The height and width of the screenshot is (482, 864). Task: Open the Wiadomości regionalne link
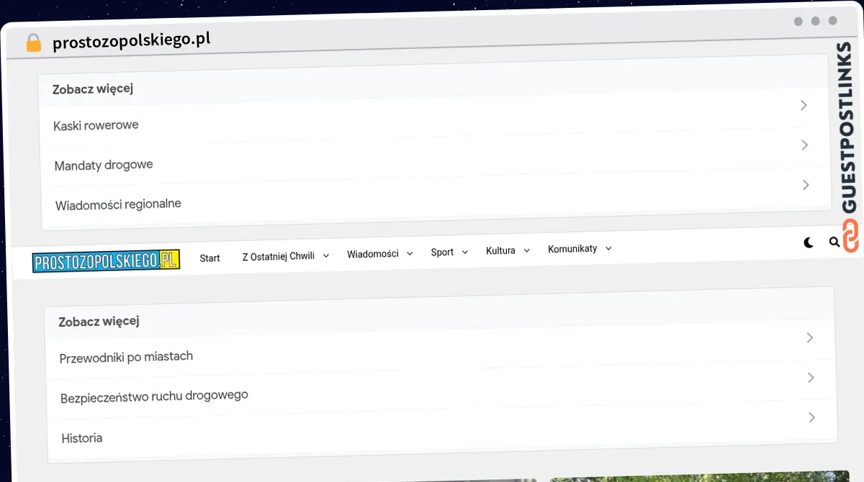[x=118, y=204]
